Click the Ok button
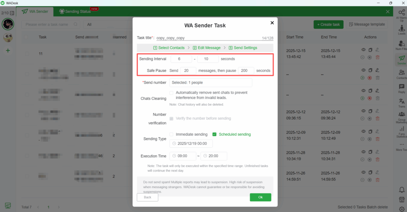The height and width of the screenshot is (212, 407). 260,197
